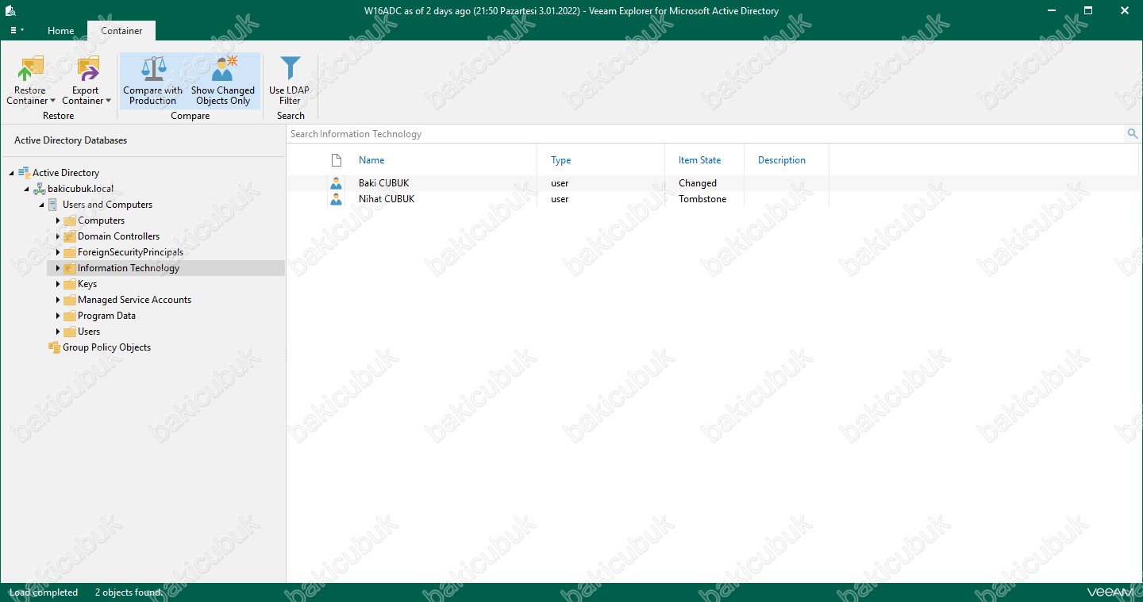Open the application menu button

[17, 30]
